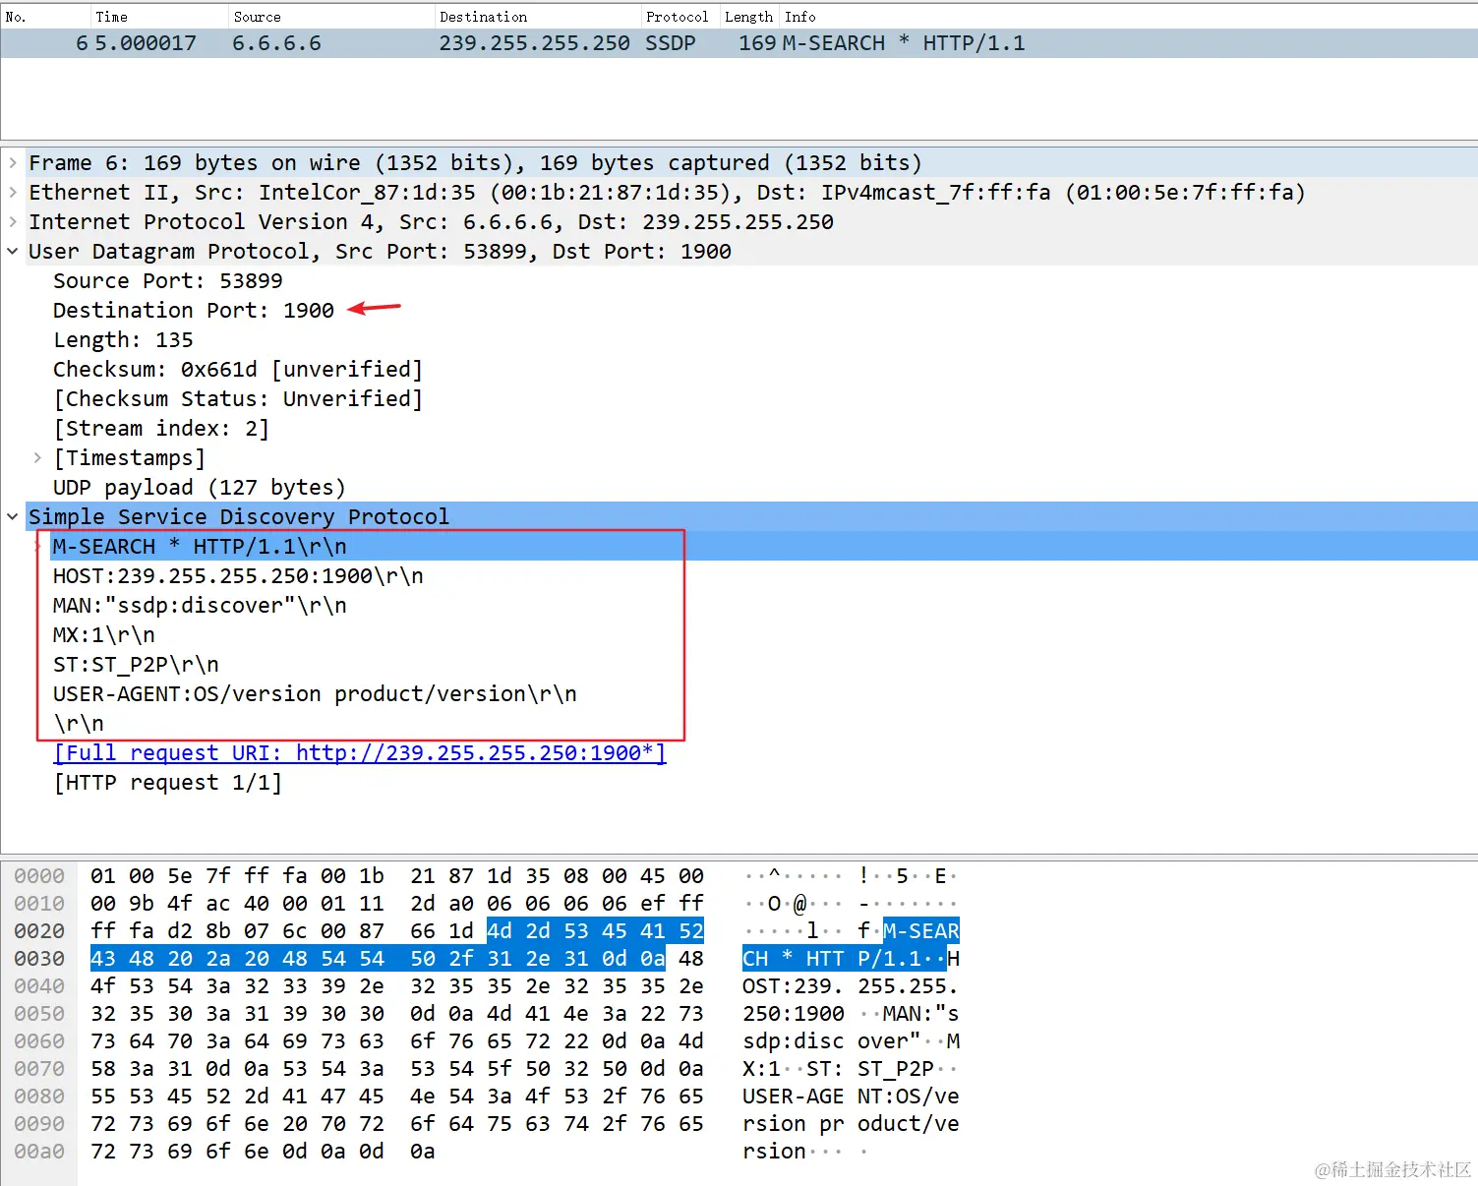Click hex row 0070 bytes
The image size is (1478, 1186).
(x=397, y=1069)
